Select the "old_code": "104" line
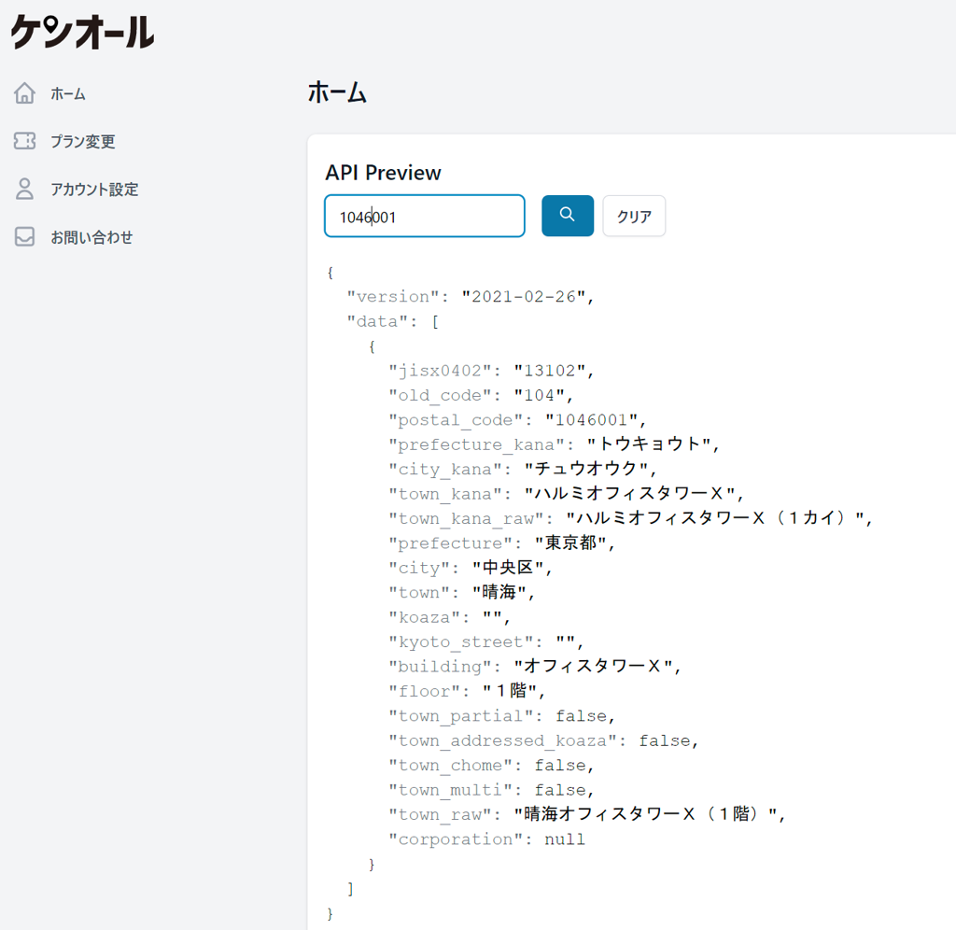This screenshot has width=956, height=930. tap(481, 395)
